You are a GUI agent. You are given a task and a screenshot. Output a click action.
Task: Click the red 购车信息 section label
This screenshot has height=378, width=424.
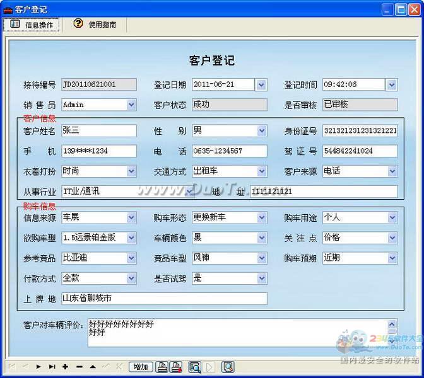40,206
